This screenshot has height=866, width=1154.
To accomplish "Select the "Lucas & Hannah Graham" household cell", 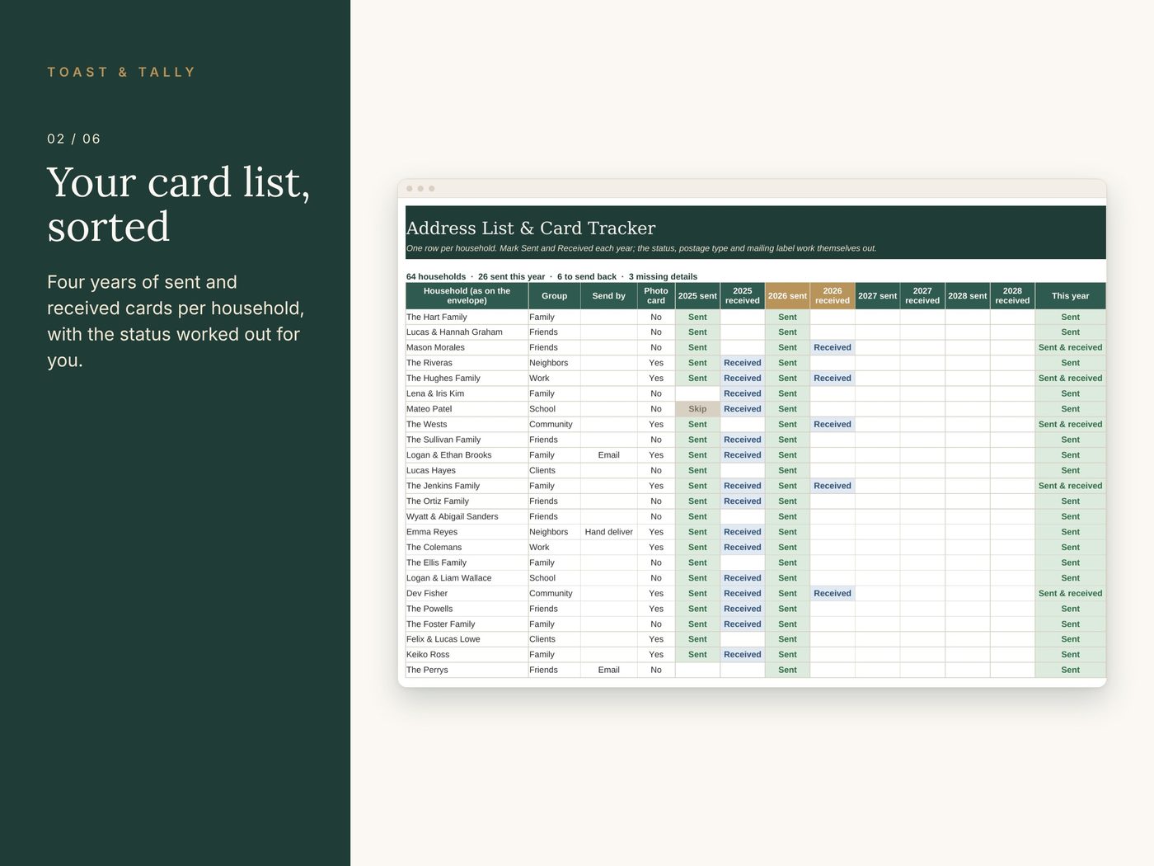I will (x=467, y=332).
